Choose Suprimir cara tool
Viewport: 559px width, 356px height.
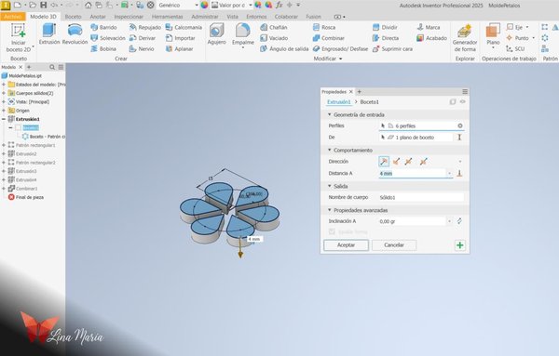tap(392, 48)
